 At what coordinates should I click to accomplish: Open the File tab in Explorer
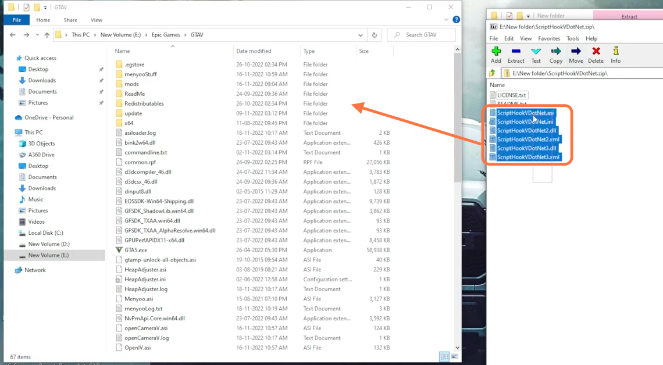tap(16, 20)
